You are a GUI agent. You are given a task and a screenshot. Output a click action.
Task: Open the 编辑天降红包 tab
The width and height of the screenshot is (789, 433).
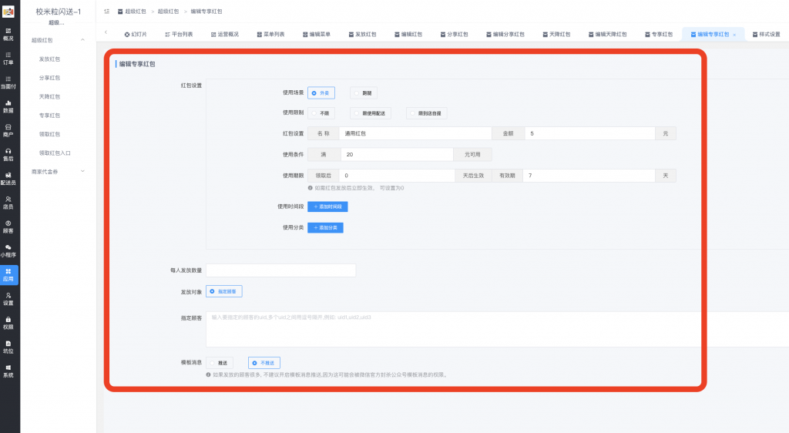608,34
